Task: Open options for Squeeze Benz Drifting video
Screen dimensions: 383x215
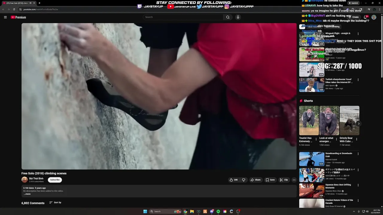Action: (358, 185)
